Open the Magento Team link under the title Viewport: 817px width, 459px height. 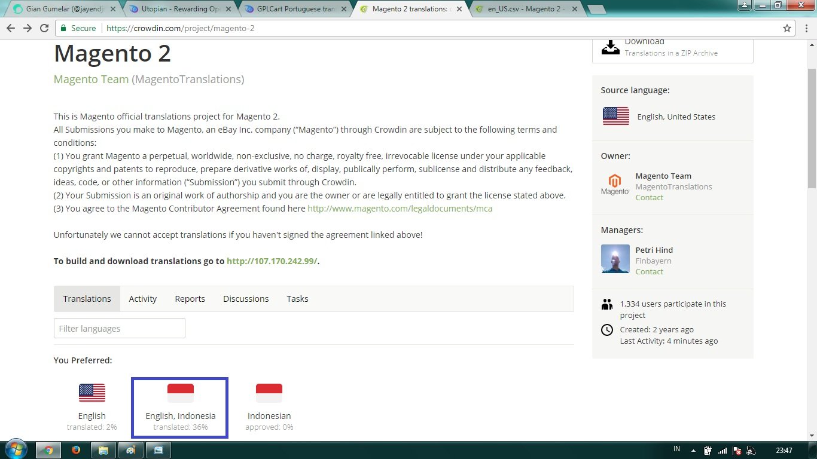coord(91,79)
